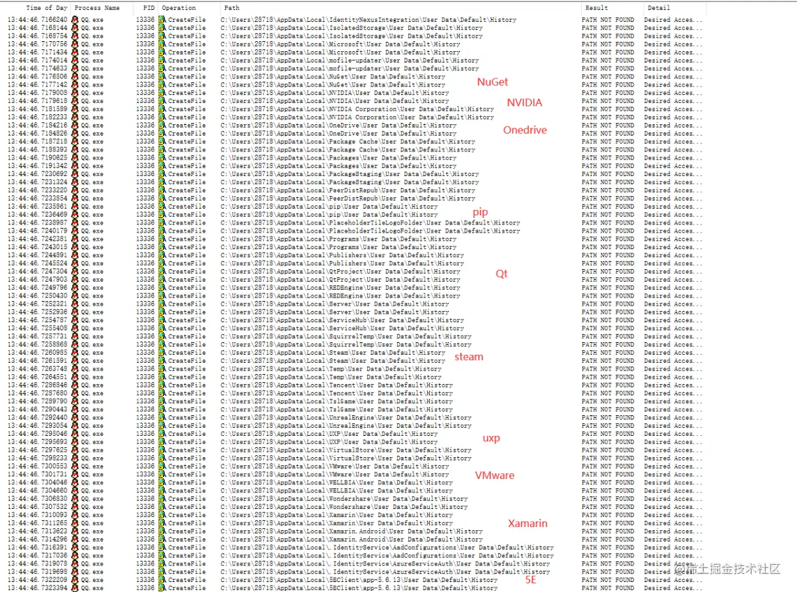
Task: Select the REDEngine path in row 13:44:46.7250430
Action: click(x=341, y=296)
